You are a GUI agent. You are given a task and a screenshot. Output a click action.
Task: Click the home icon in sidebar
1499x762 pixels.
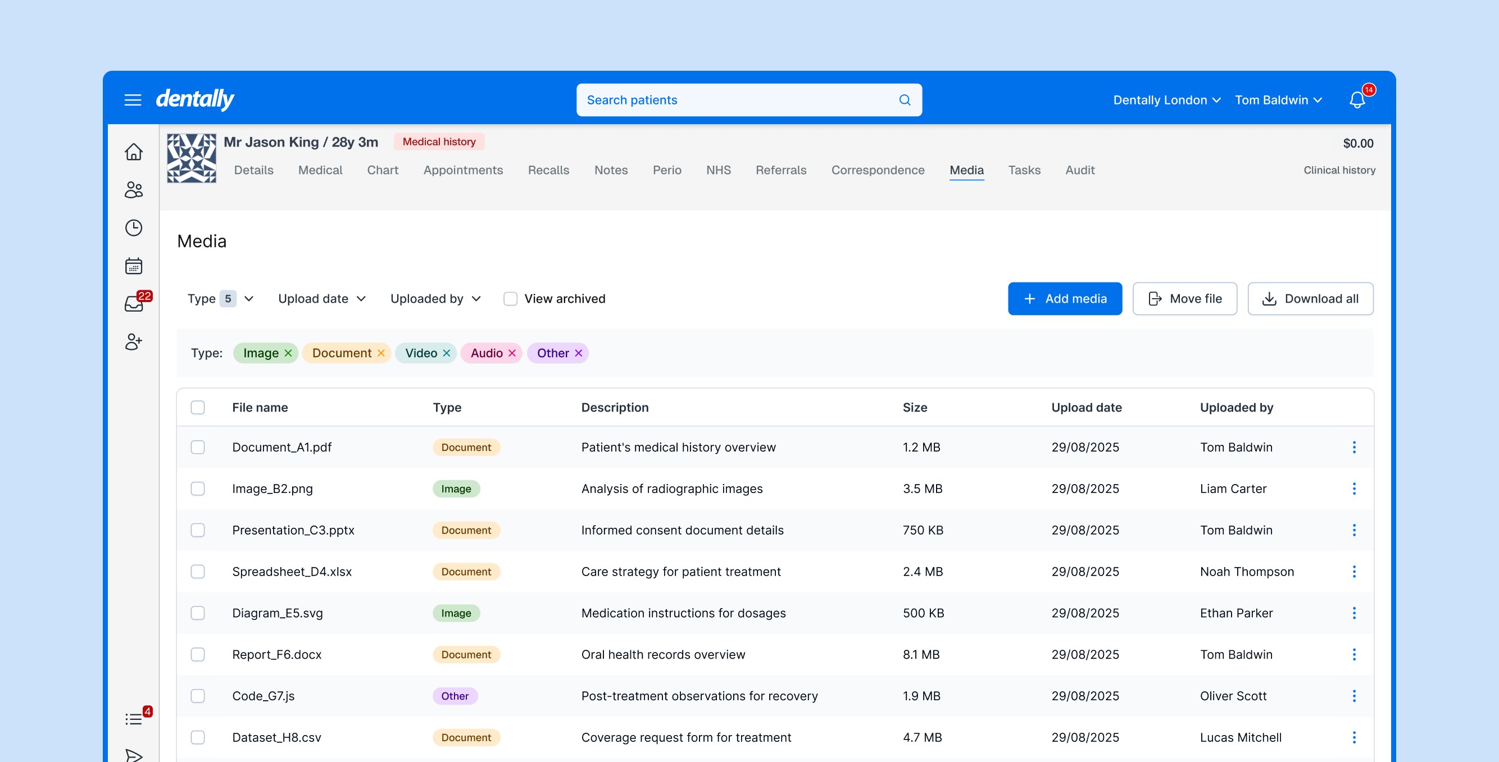tap(133, 152)
